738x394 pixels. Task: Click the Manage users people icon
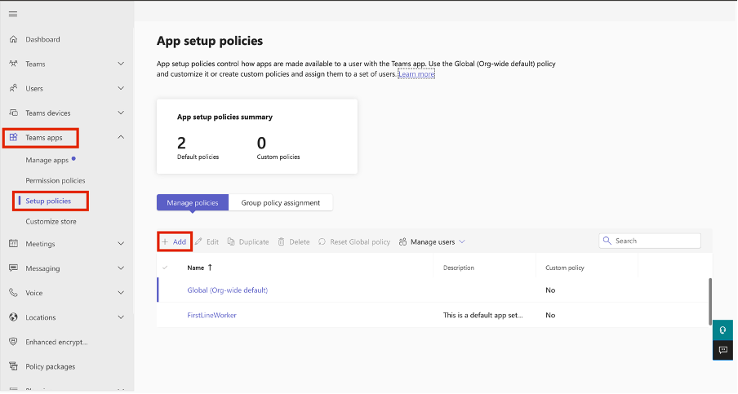coord(403,241)
